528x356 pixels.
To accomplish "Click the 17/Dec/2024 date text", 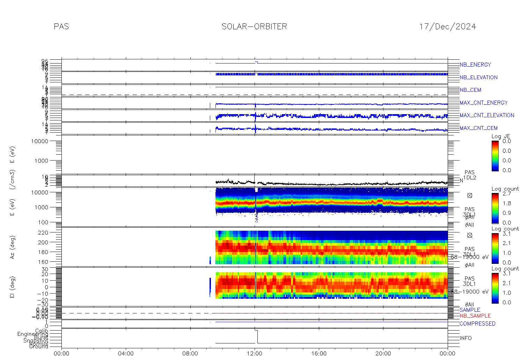I will coord(447,27).
